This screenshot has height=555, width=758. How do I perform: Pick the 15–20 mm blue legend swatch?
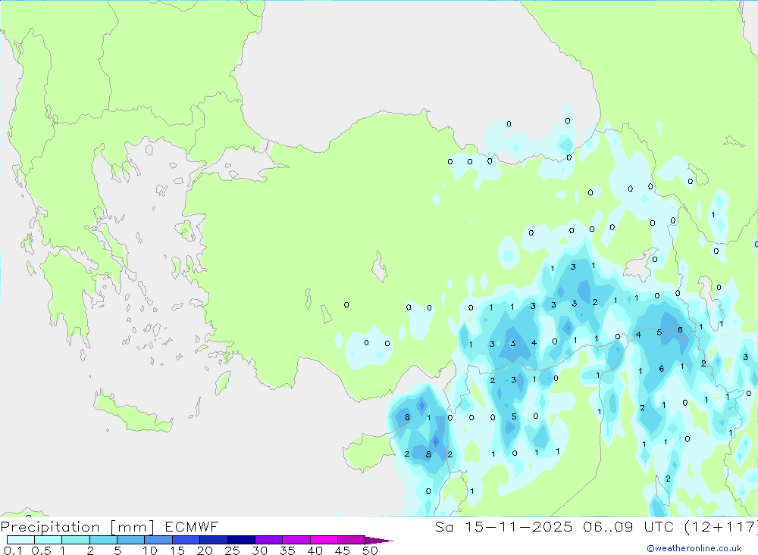pos(186,540)
